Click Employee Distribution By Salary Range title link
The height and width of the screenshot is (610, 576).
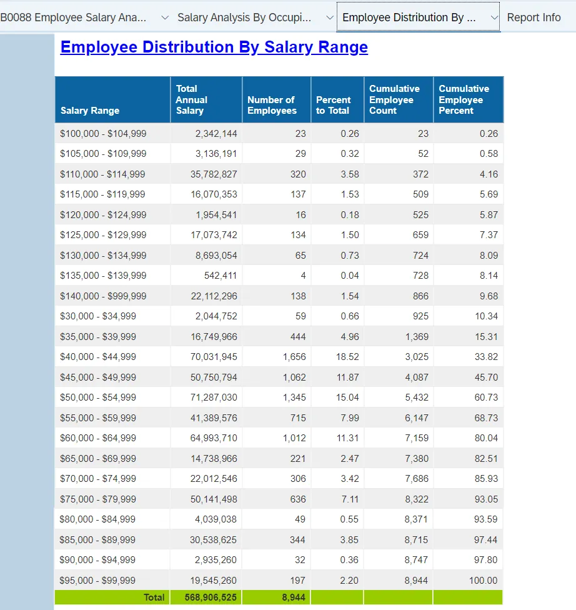pyautogui.click(x=214, y=47)
